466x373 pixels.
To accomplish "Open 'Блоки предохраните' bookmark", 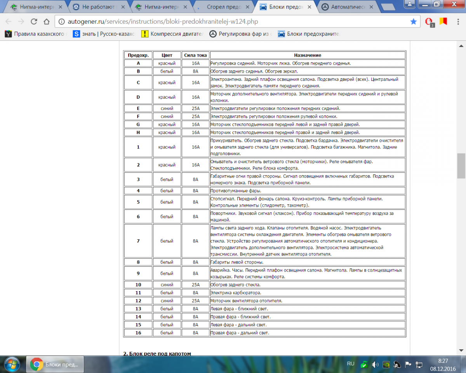I will (x=309, y=34).
